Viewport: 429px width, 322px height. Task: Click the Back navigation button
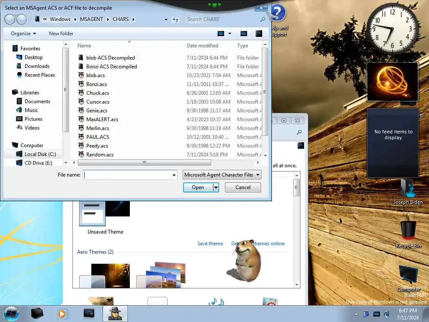(10, 19)
